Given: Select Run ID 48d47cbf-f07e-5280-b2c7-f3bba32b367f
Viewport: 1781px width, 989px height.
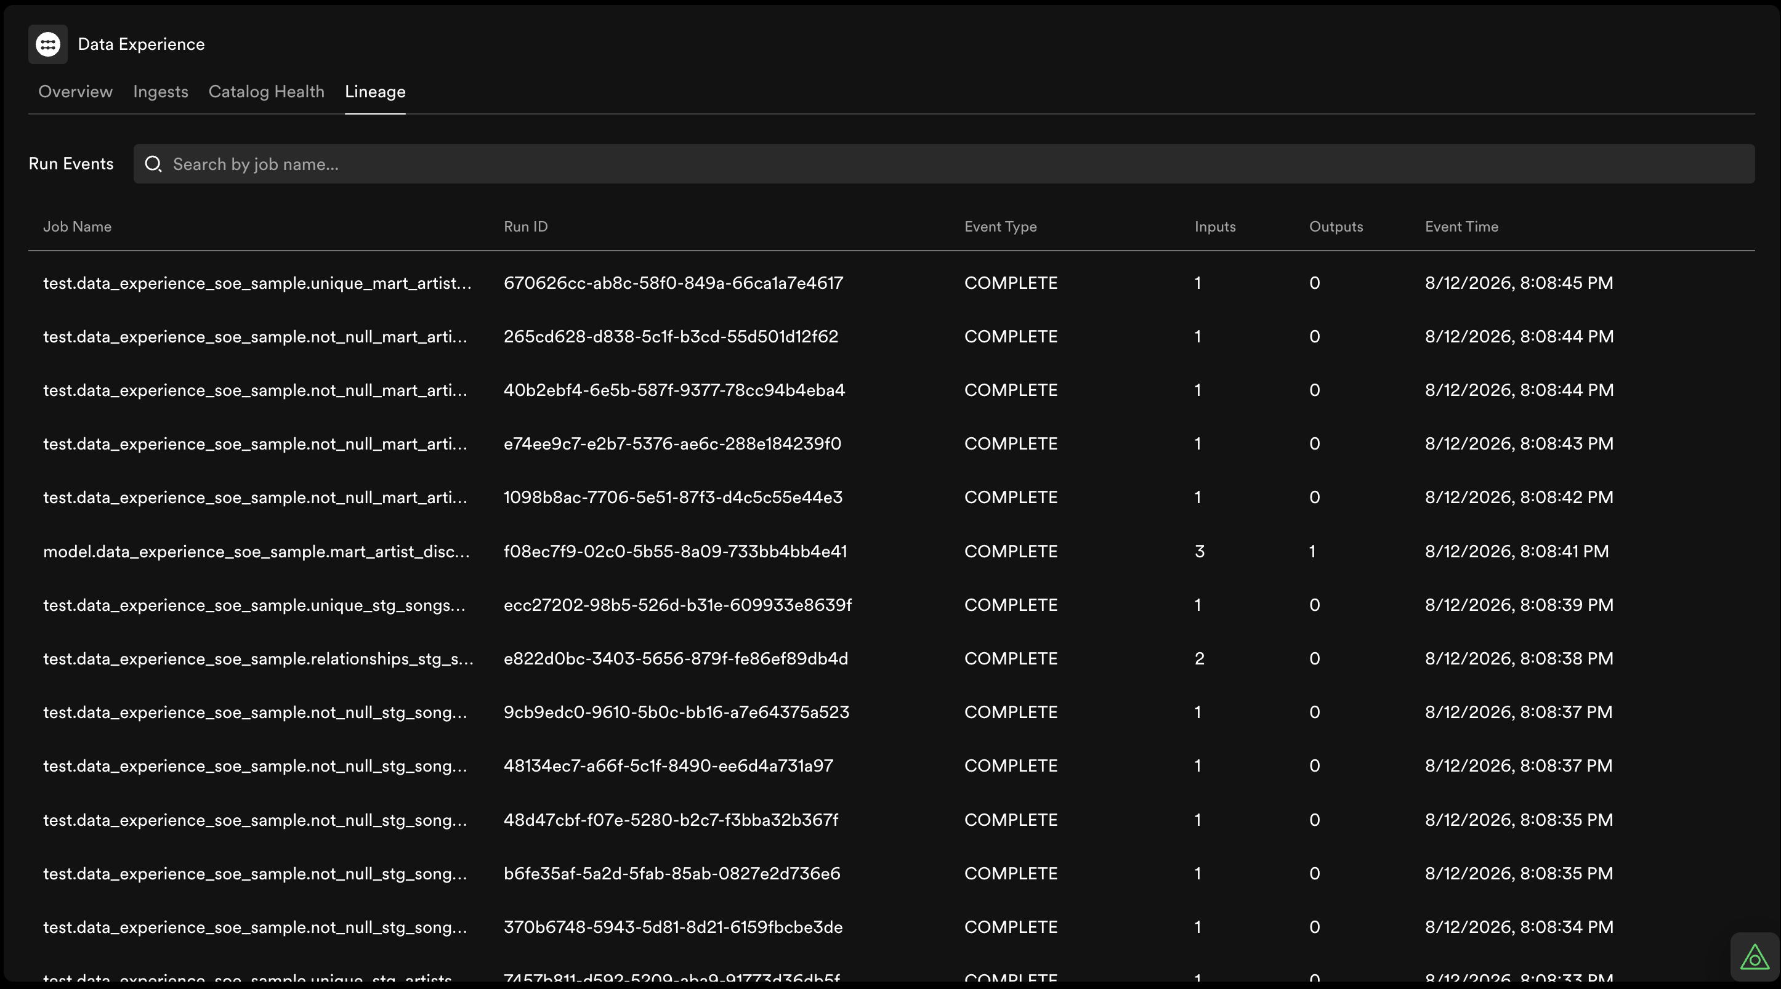Looking at the screenshot, I should (671, 820).
